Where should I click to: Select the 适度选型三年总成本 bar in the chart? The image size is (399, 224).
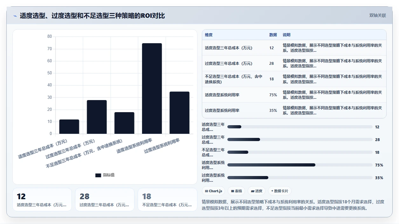(69, 126)
